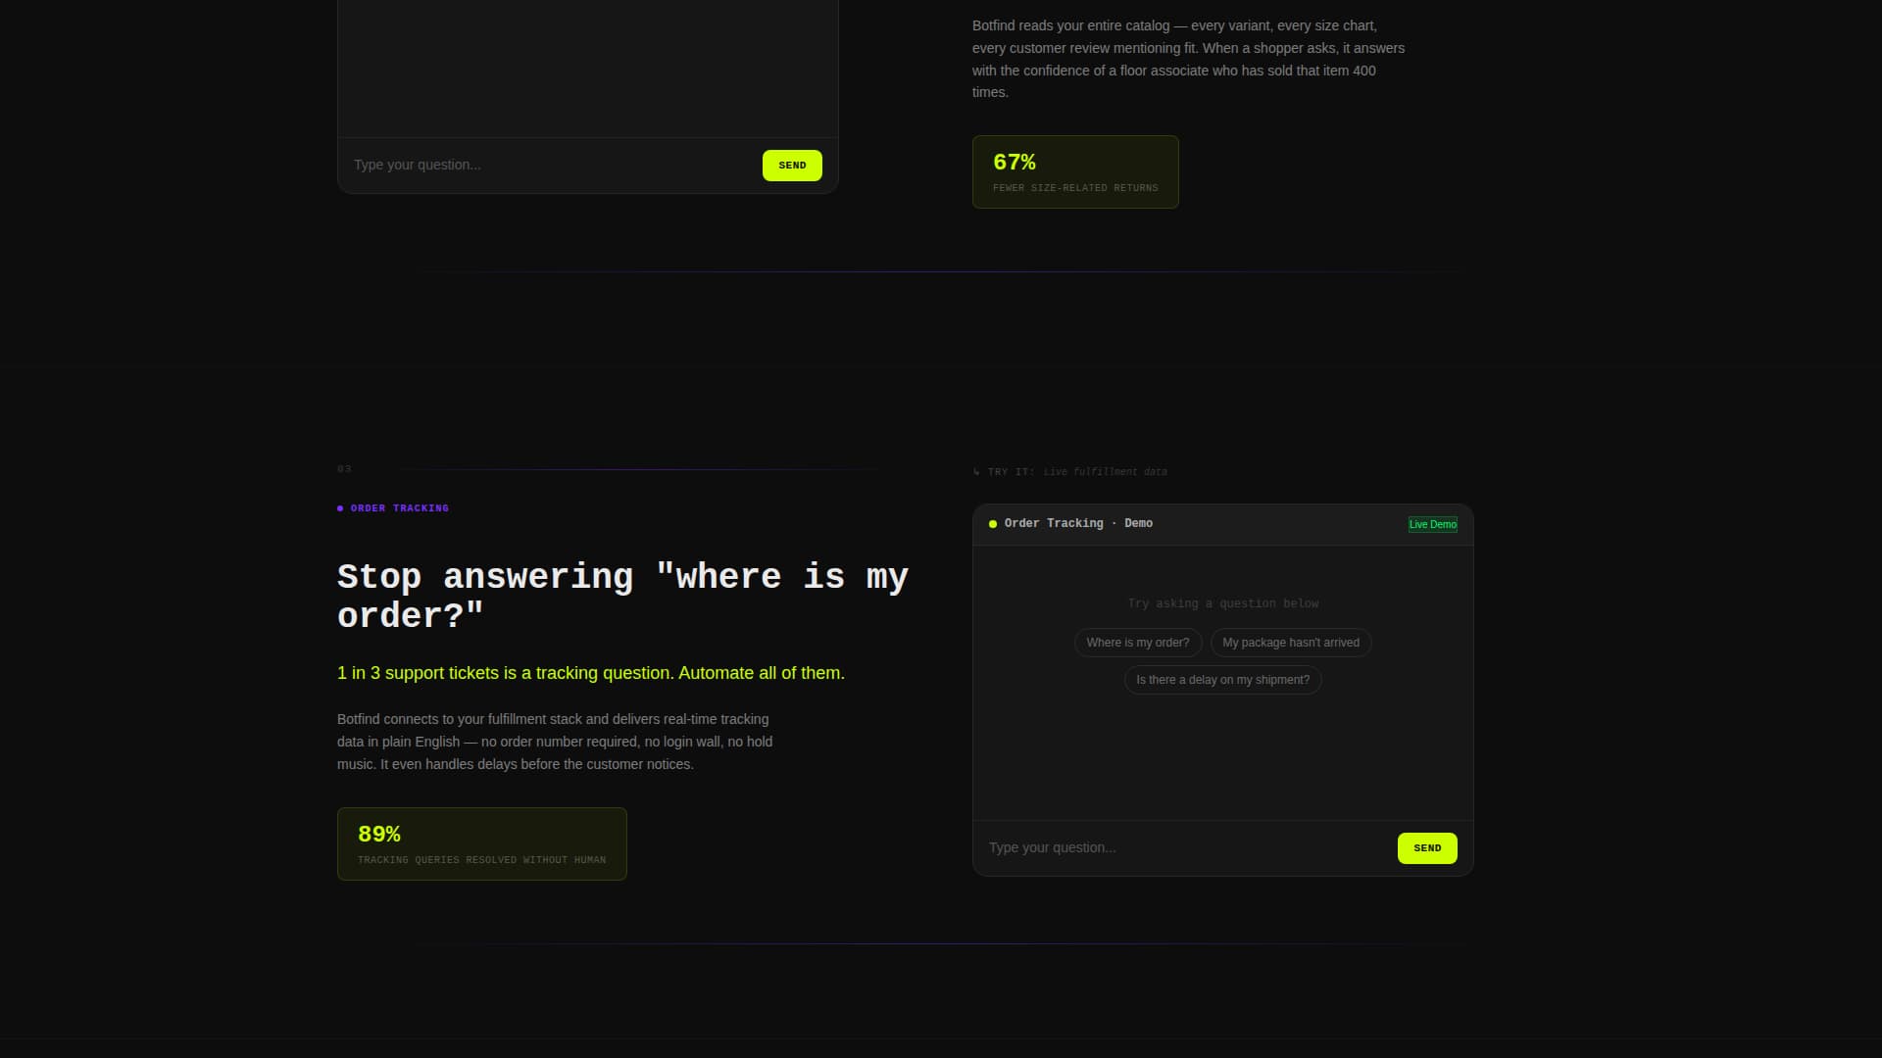This screenshot has height=1058, width=1882.
Task: Click the upper SEND button
Action: coord(792,166)
